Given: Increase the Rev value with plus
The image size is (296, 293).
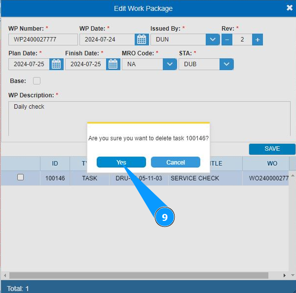Looking at the screenshot, I should coord(258,40).
